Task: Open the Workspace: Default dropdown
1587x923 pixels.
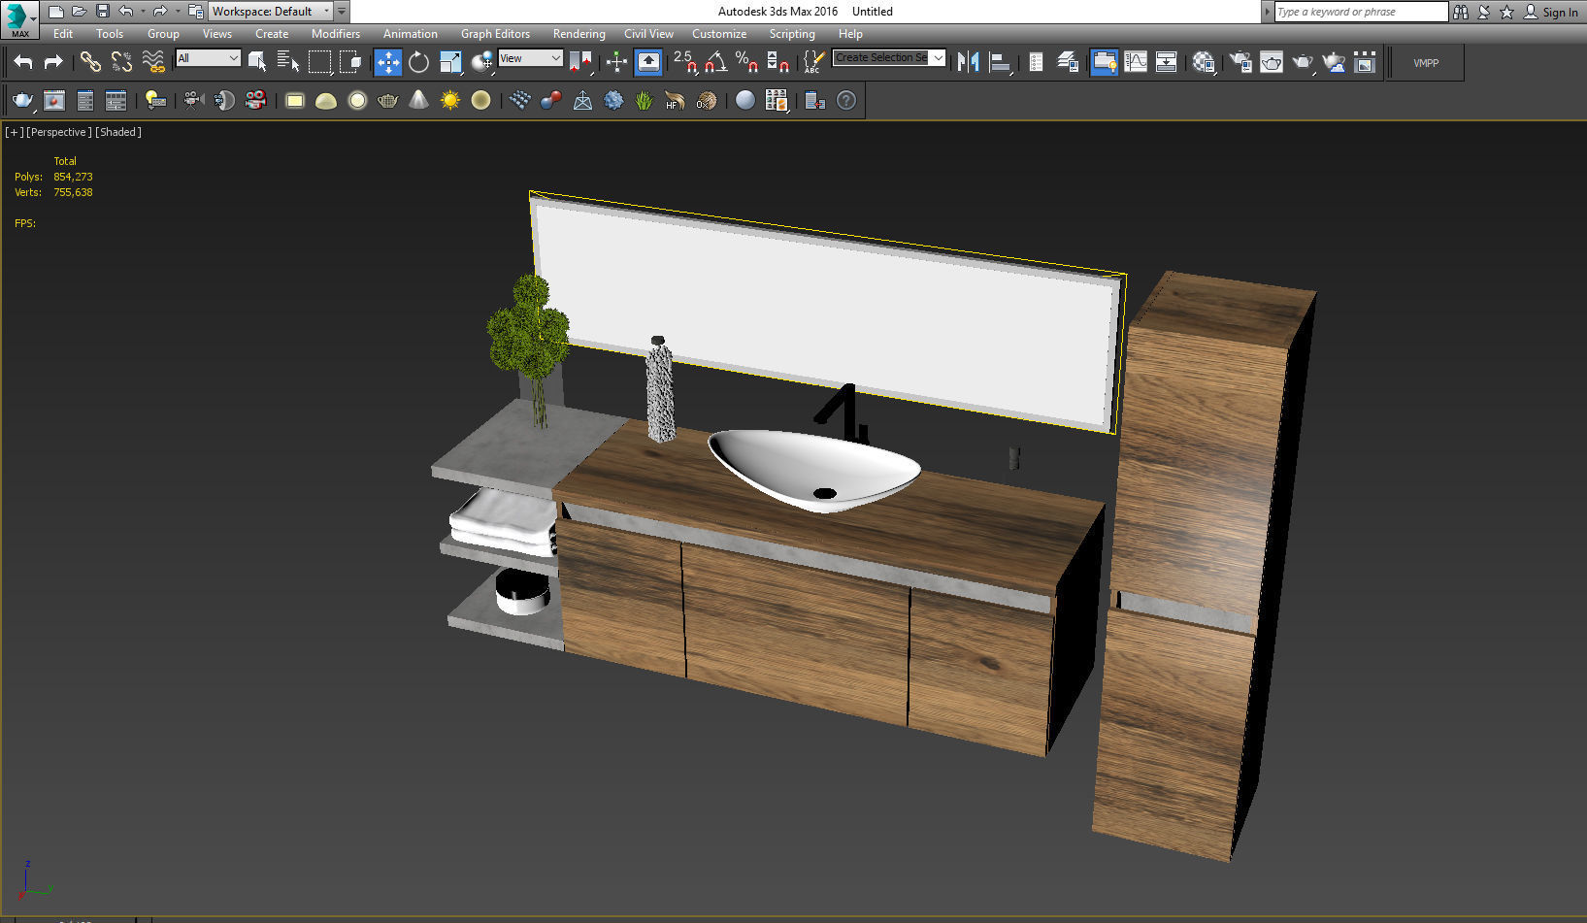Action: coord(271,12)
